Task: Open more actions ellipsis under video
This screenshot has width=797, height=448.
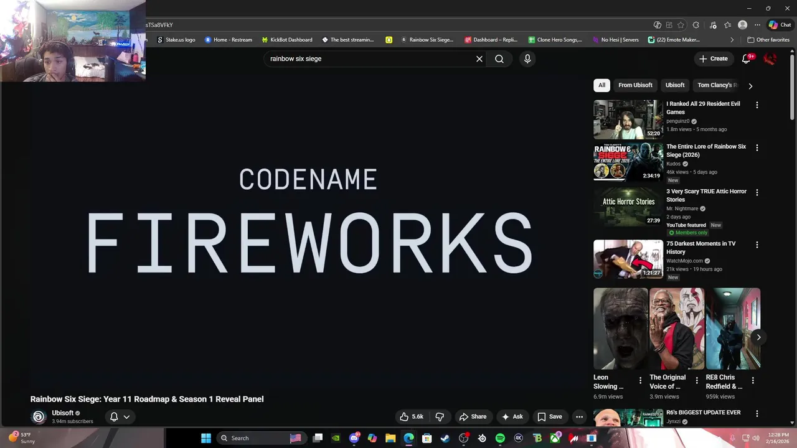Action: pos(579,417)
